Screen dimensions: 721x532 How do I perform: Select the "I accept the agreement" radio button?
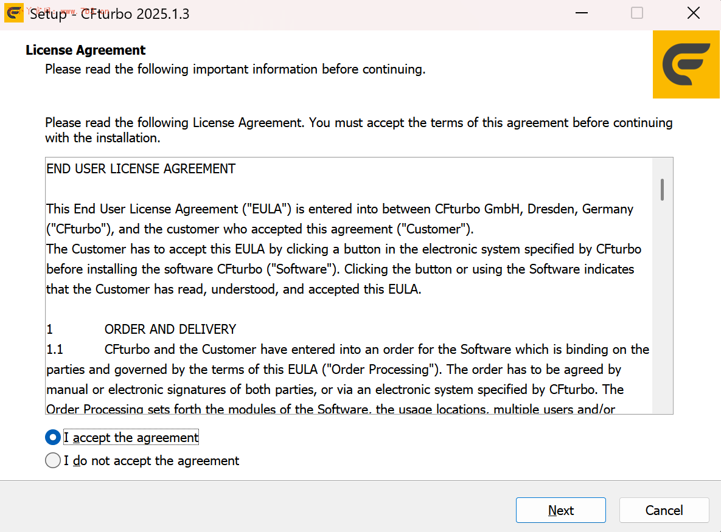pos(53,438)
